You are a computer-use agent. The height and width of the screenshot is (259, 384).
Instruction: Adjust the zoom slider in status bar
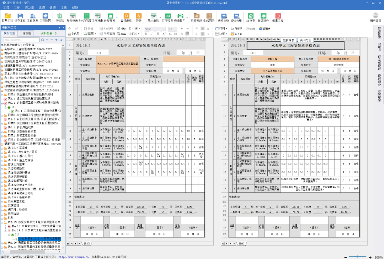tap(357, 257)
